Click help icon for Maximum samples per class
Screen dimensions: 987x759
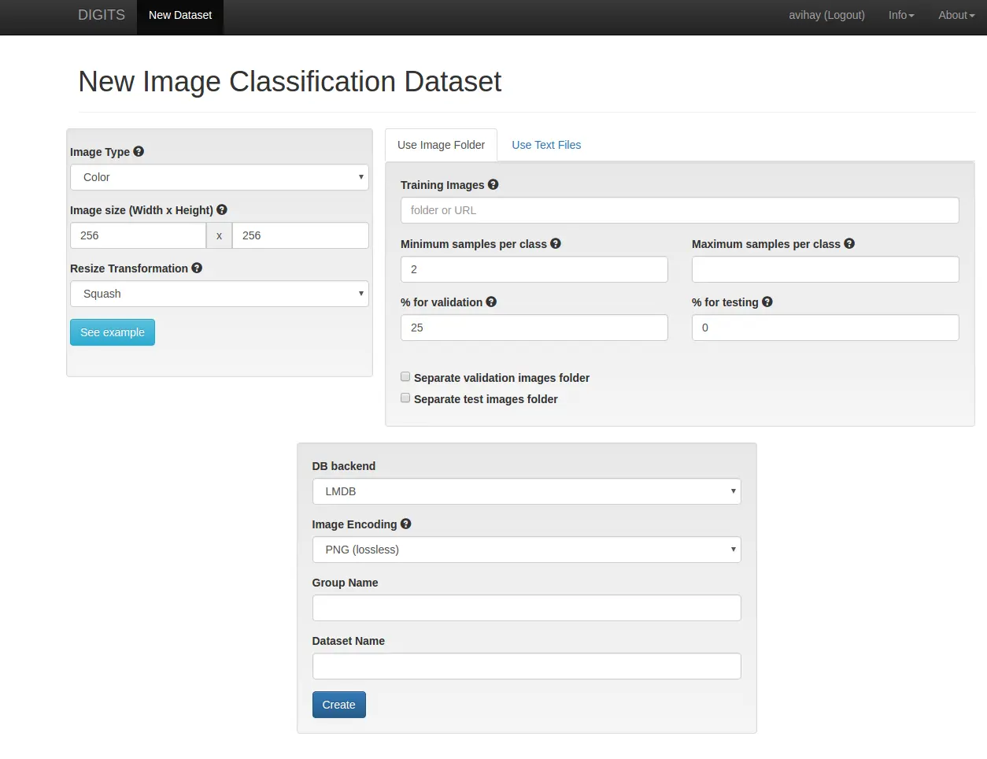tap(849, 244)
